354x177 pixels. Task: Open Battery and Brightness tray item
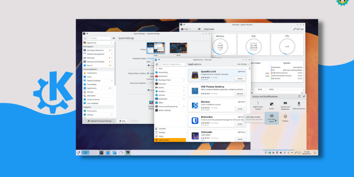click(285, 106)
